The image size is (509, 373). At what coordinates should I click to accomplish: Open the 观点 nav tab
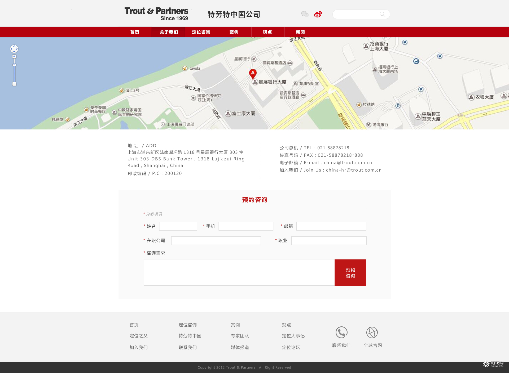coord(267,32)
